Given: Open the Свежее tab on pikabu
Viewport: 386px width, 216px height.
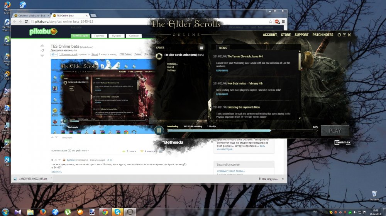Looking at the screenshot, I should 134,36.
